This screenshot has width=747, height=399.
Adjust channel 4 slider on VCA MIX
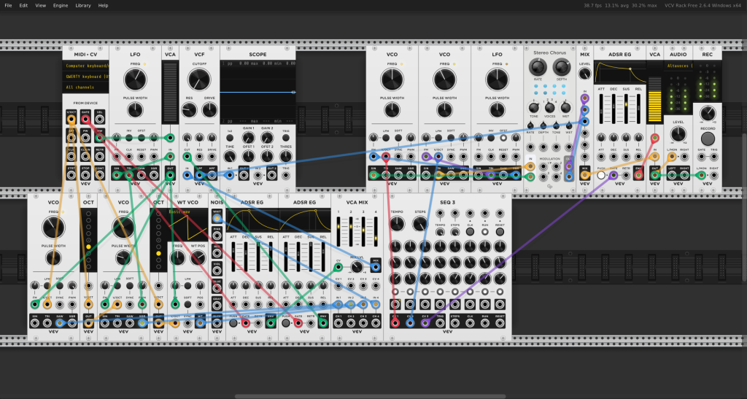[x=376, y=231]
